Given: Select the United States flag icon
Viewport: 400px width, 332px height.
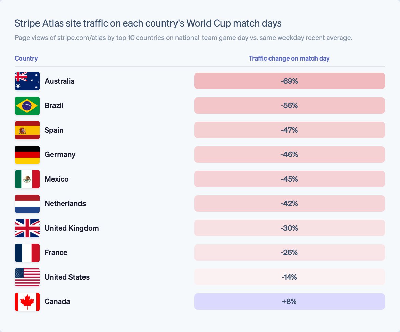Looking at the screenshot, I should pos(27,277).
